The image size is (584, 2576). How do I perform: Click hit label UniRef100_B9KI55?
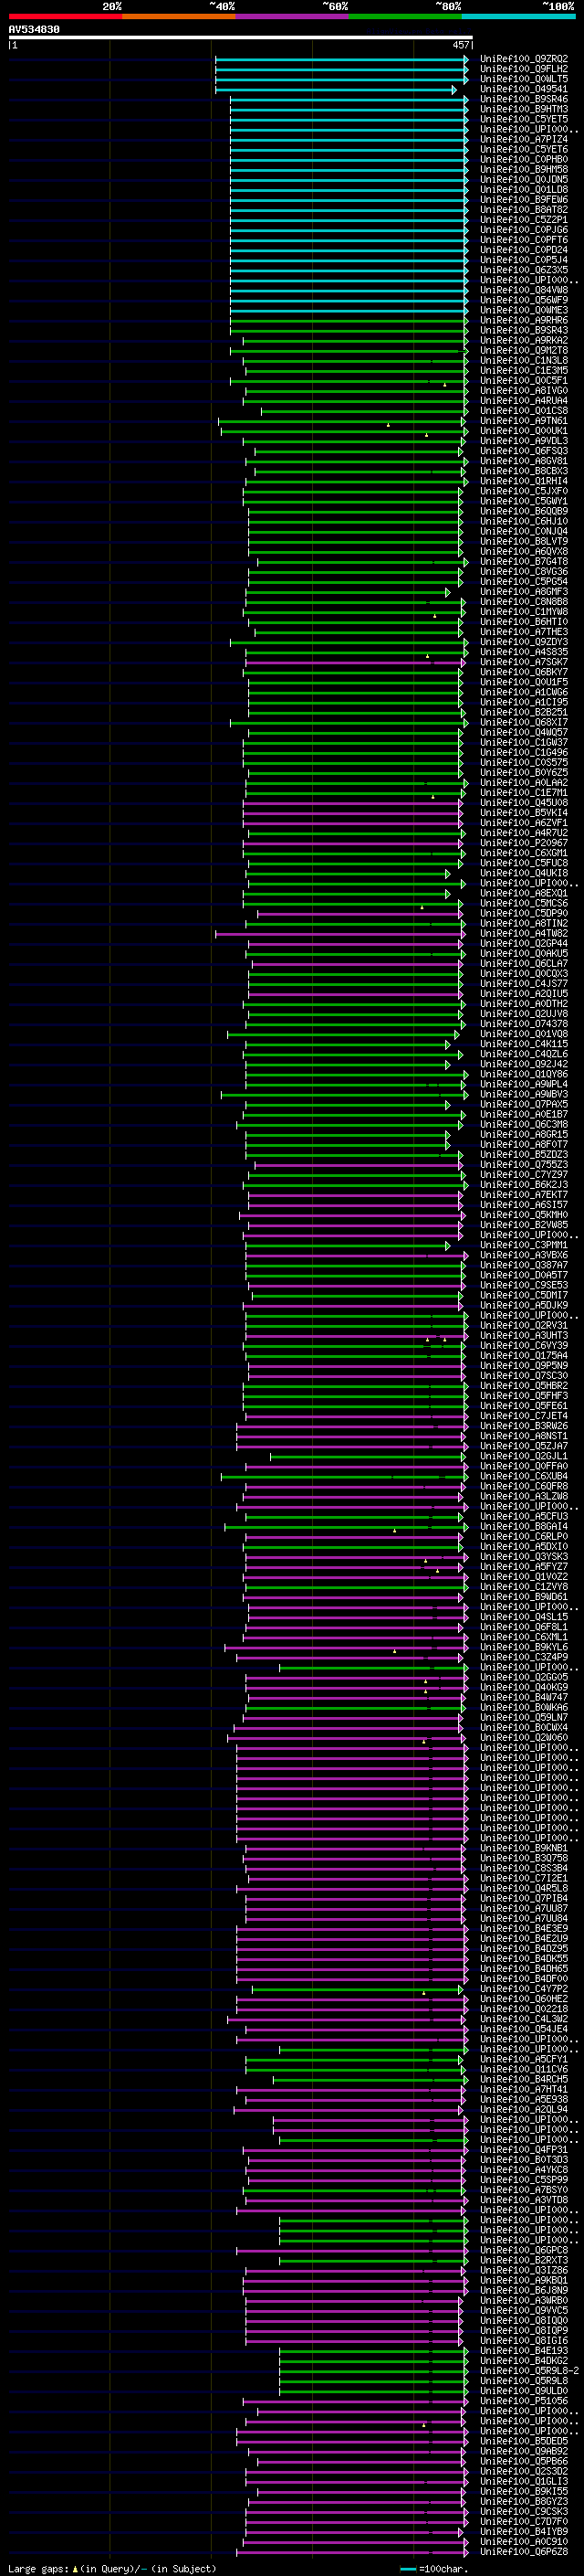(524, 2492)
